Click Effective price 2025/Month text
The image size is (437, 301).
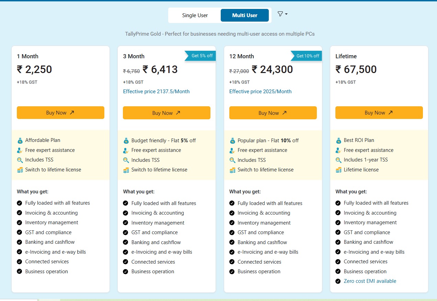(260, 92)
